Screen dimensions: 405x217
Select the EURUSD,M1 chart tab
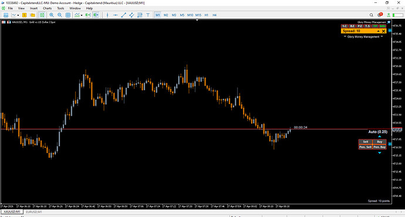pos(34,212)
